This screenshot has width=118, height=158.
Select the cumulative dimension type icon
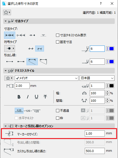pyautogui.click(x=21, y=35)
